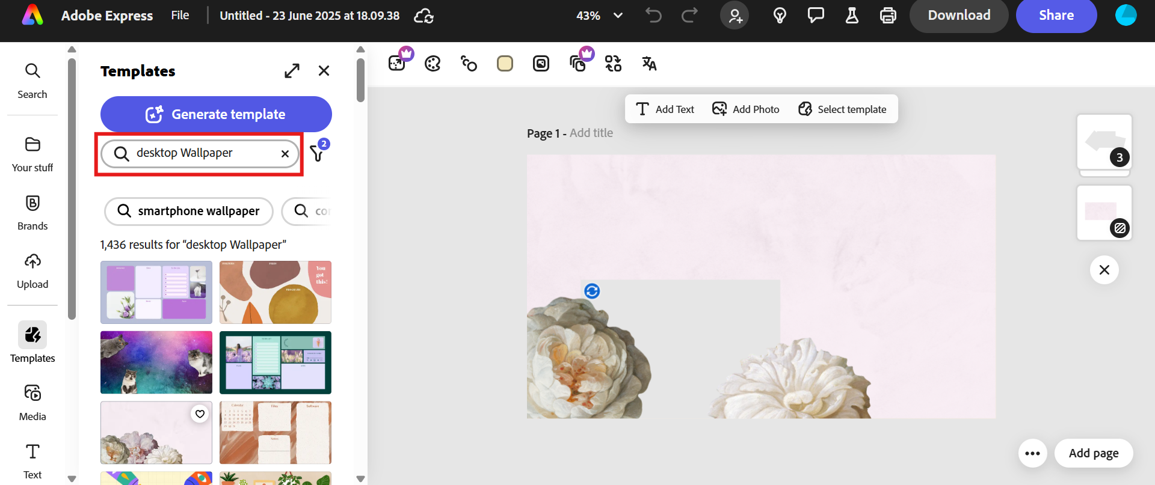Image resolution: width=1155 pixels, height=485 pixels.
Task: Click the background image toolbar icon
Action: (x=541, y=63)
